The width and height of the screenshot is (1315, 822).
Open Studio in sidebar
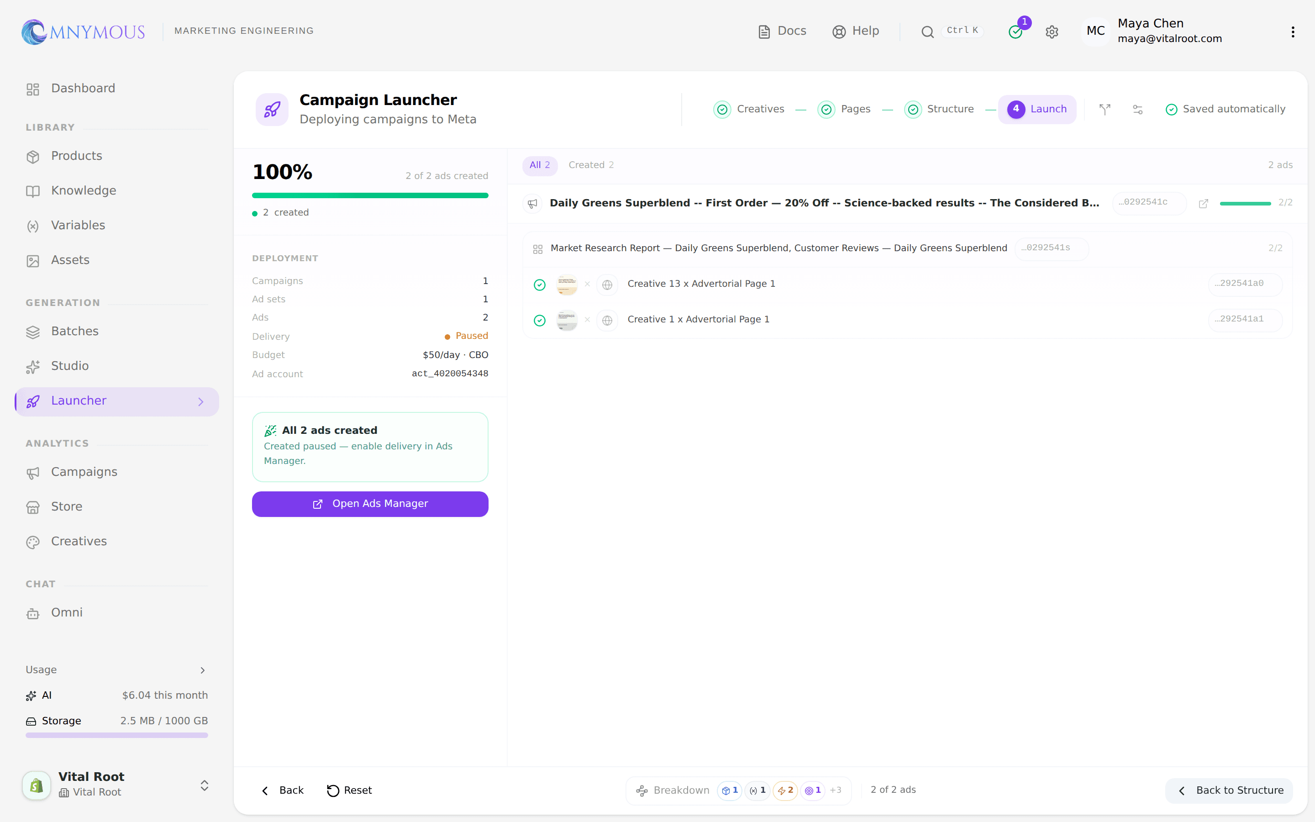click(116, 366)
